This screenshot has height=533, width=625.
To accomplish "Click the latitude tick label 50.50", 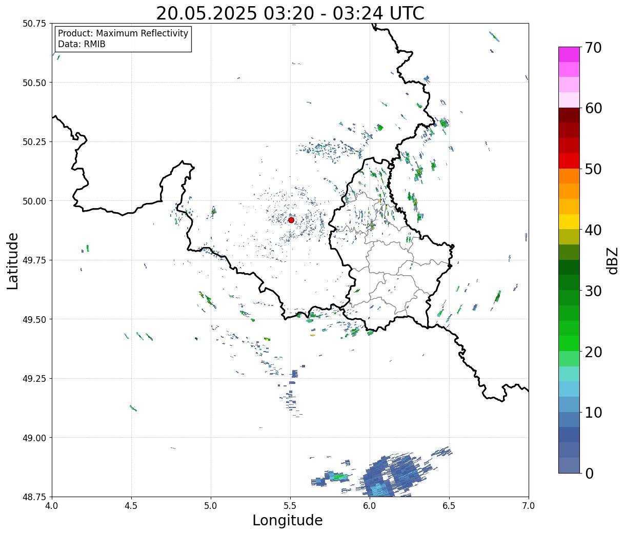I will click(x=34, y=83).
